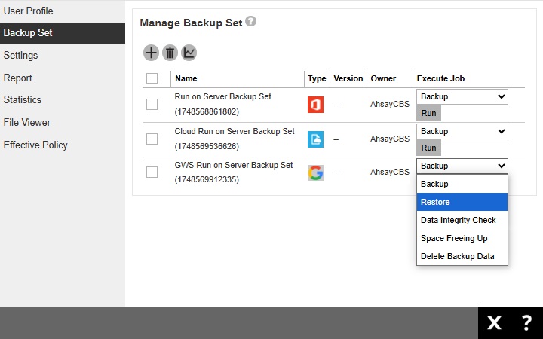The image size is (543, 339).
Task: Open Execute Job dropdown for Cloud Run set
Action: pyautogui.click(x=462, y=131)
